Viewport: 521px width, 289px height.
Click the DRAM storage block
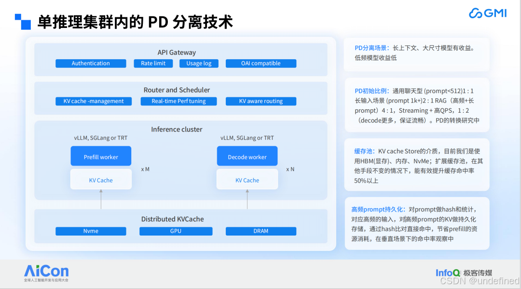[261, 231]
